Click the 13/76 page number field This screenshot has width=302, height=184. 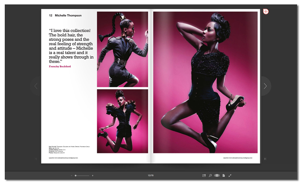coord(151,175)
